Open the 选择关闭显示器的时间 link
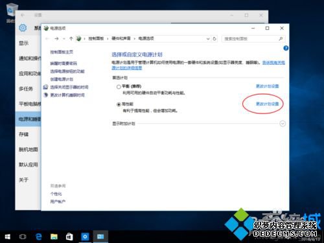The height and width of the screenshot is (243, 324). [69, 87]
